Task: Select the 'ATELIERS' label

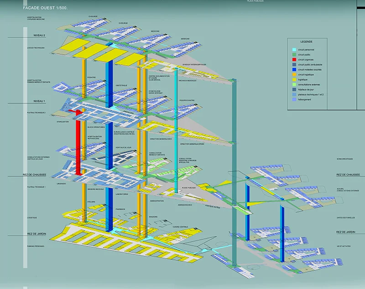Action: click(91, 202)
